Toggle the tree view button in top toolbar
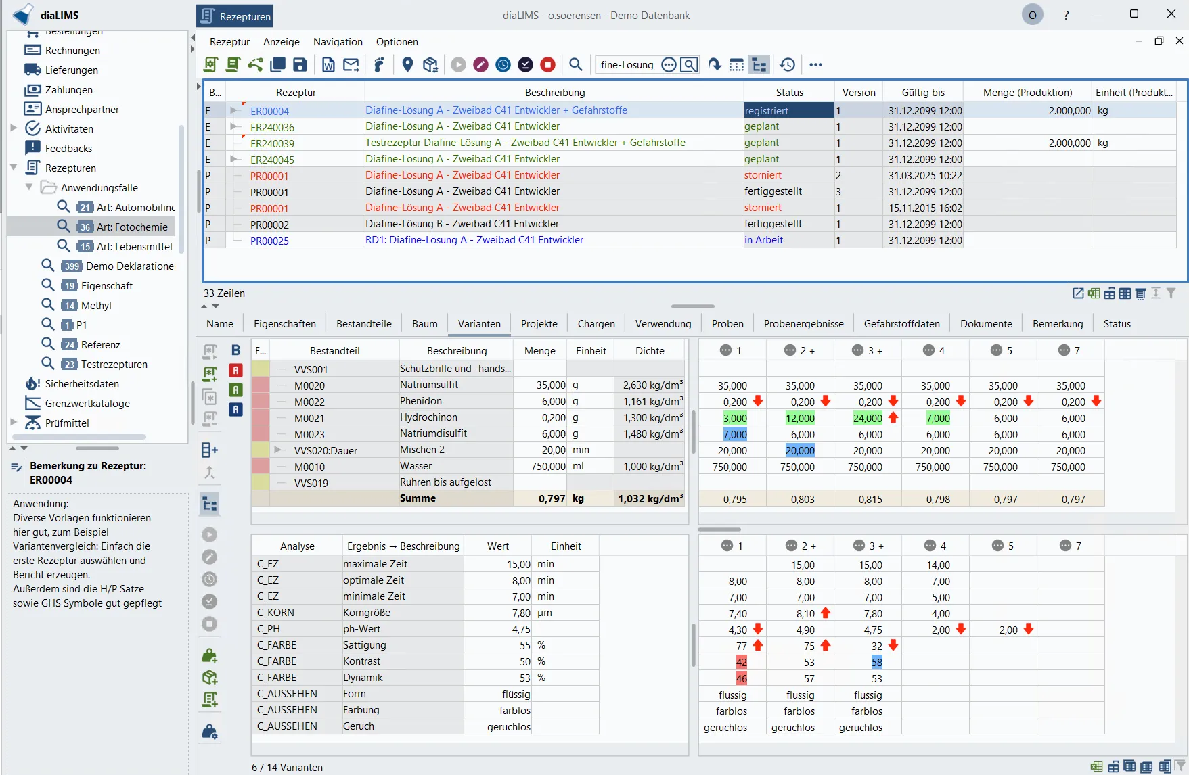This screenshot has height=775, width=1189. point(759,65)
